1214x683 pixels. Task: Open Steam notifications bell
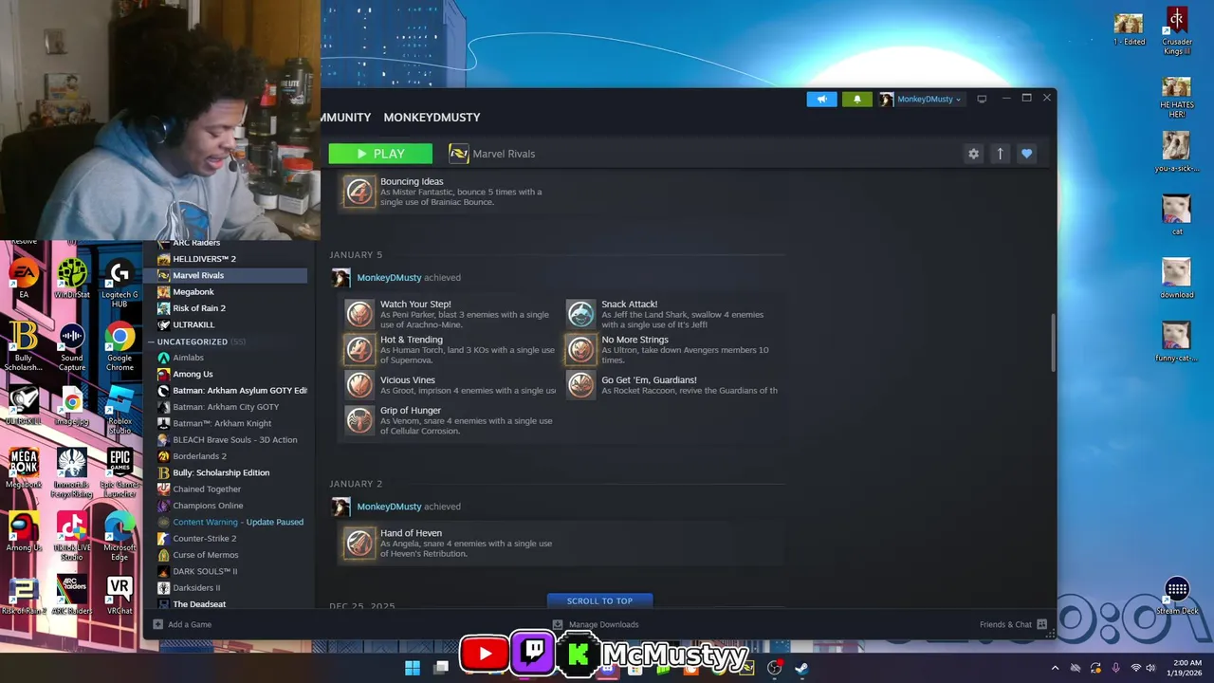pos(857,99)
